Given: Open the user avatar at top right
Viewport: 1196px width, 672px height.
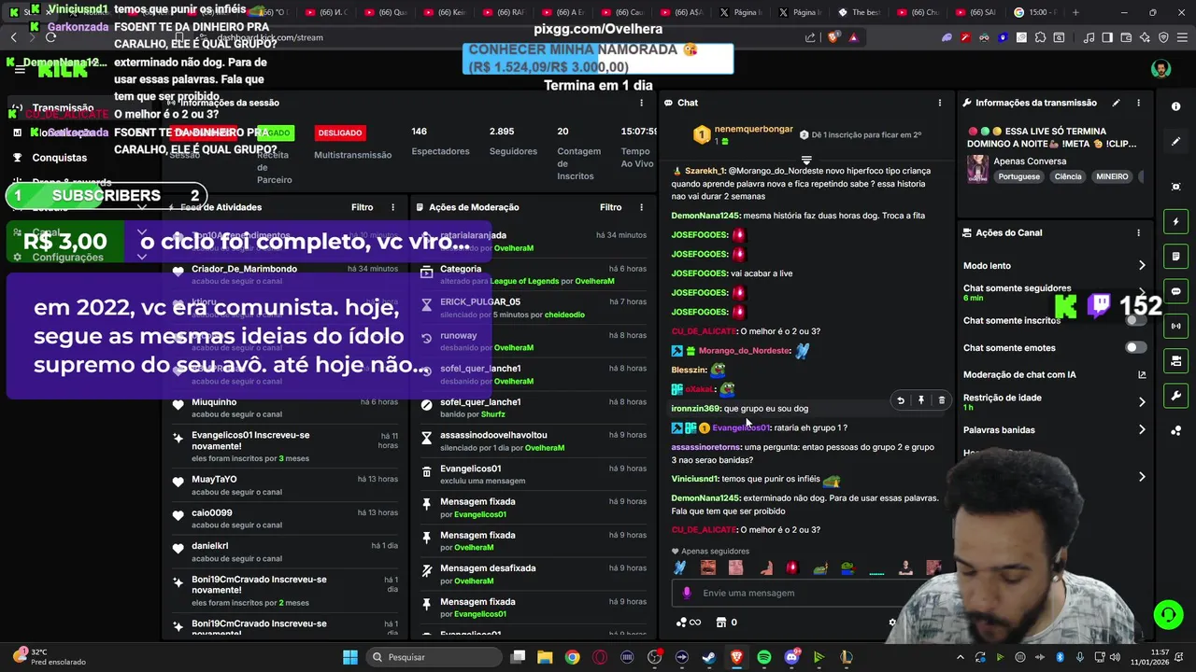Looking at the screenshot, I should tap(1160, 69).
